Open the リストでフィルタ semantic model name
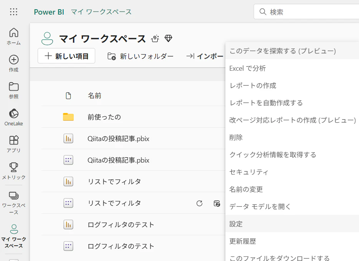This screenshot has height=261, width=359. point(114,203)
